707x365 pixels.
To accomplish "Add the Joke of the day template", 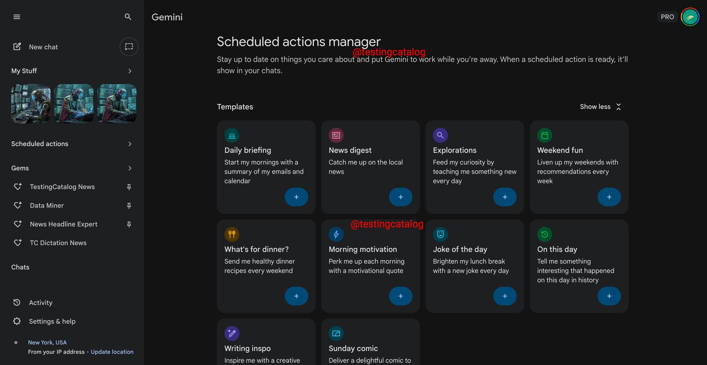I will 505,296.
